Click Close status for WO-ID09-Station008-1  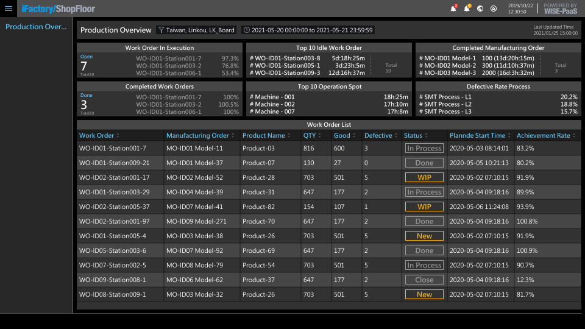click(424, 280)
